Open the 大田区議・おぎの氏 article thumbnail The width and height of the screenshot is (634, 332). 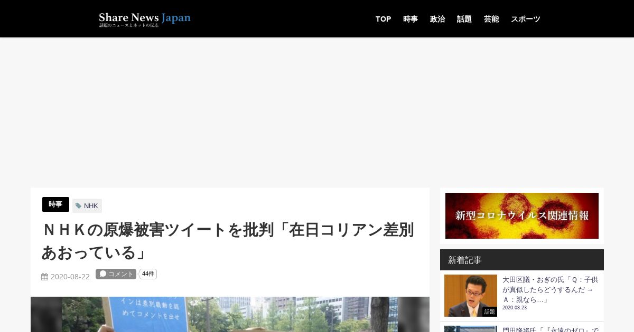(471, 296)
